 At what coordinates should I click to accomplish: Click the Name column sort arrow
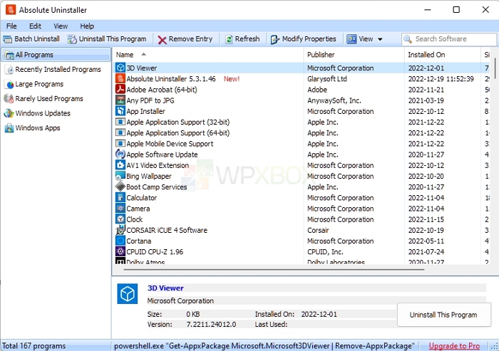tap(144, 54)
